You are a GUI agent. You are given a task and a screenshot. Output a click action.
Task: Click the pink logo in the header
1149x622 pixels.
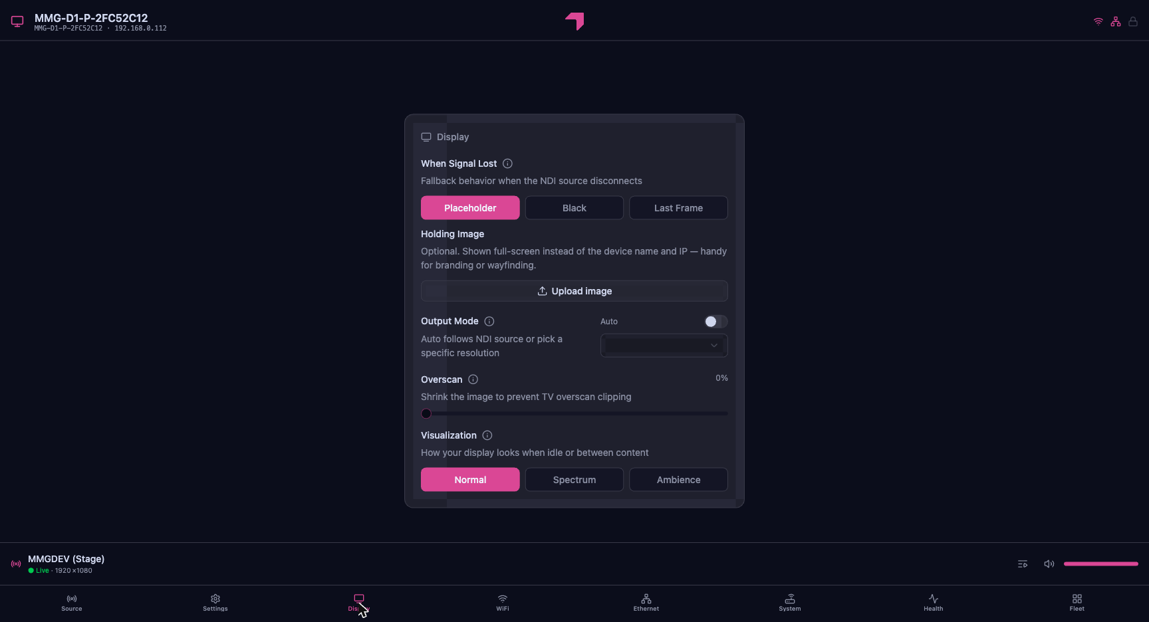[x=574, y=21]
